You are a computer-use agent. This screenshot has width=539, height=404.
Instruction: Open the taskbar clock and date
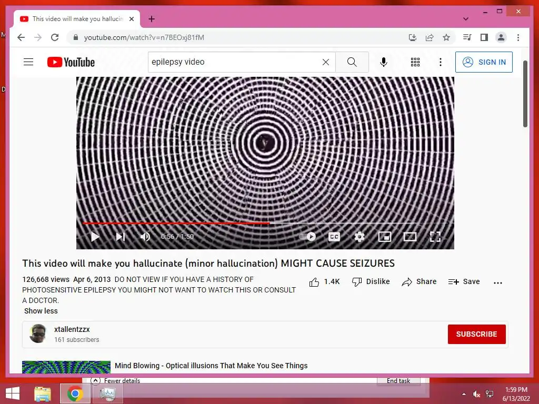click(x=516, y=394)
